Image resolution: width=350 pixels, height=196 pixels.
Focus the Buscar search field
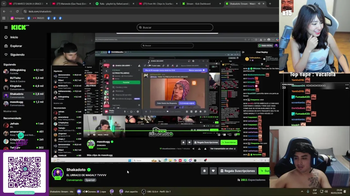point(175,27)
